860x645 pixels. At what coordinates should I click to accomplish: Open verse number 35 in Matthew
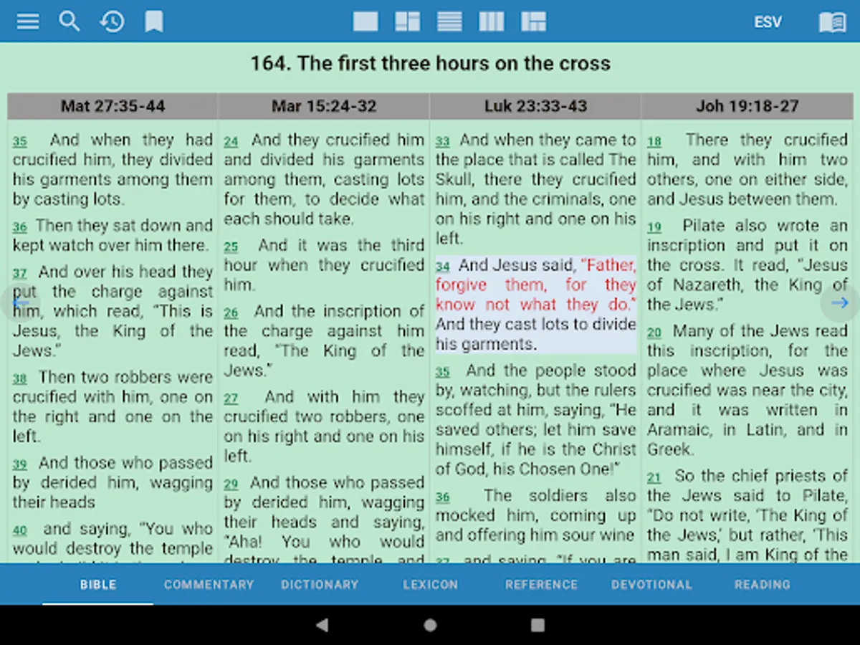coord(20,142)
